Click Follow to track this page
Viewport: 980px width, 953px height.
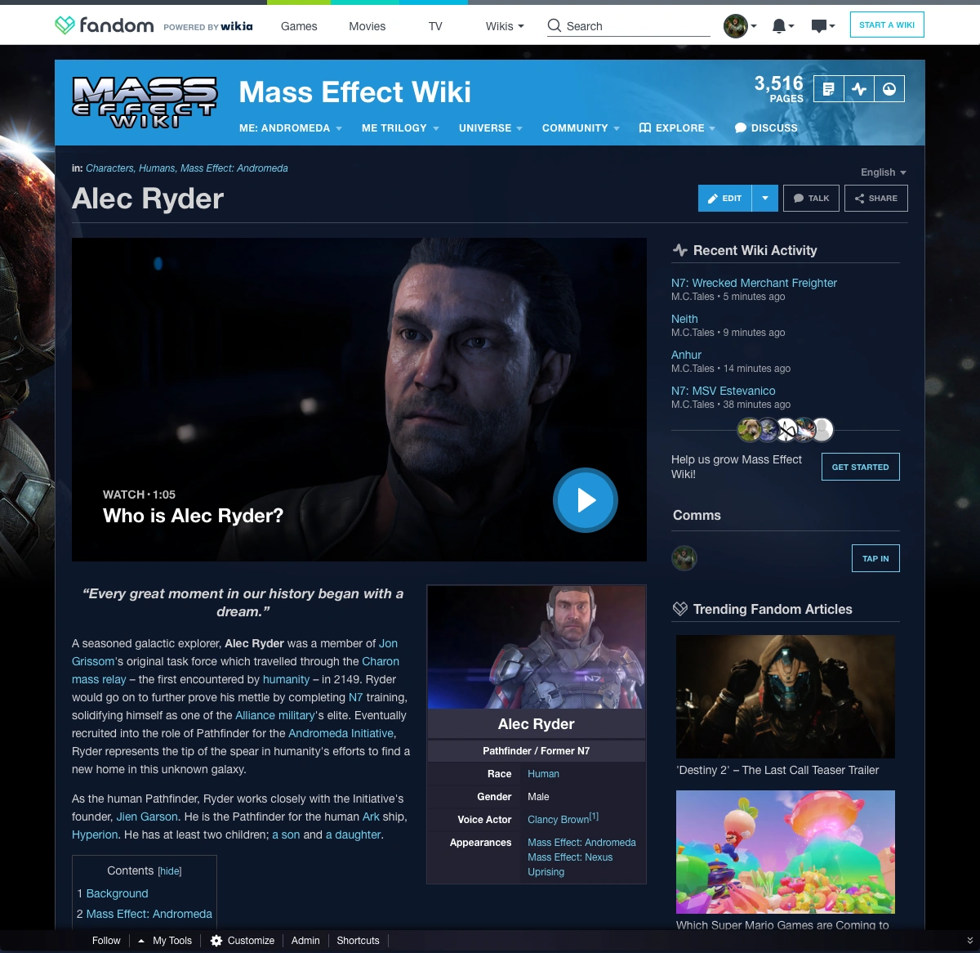tap(106, 941)
